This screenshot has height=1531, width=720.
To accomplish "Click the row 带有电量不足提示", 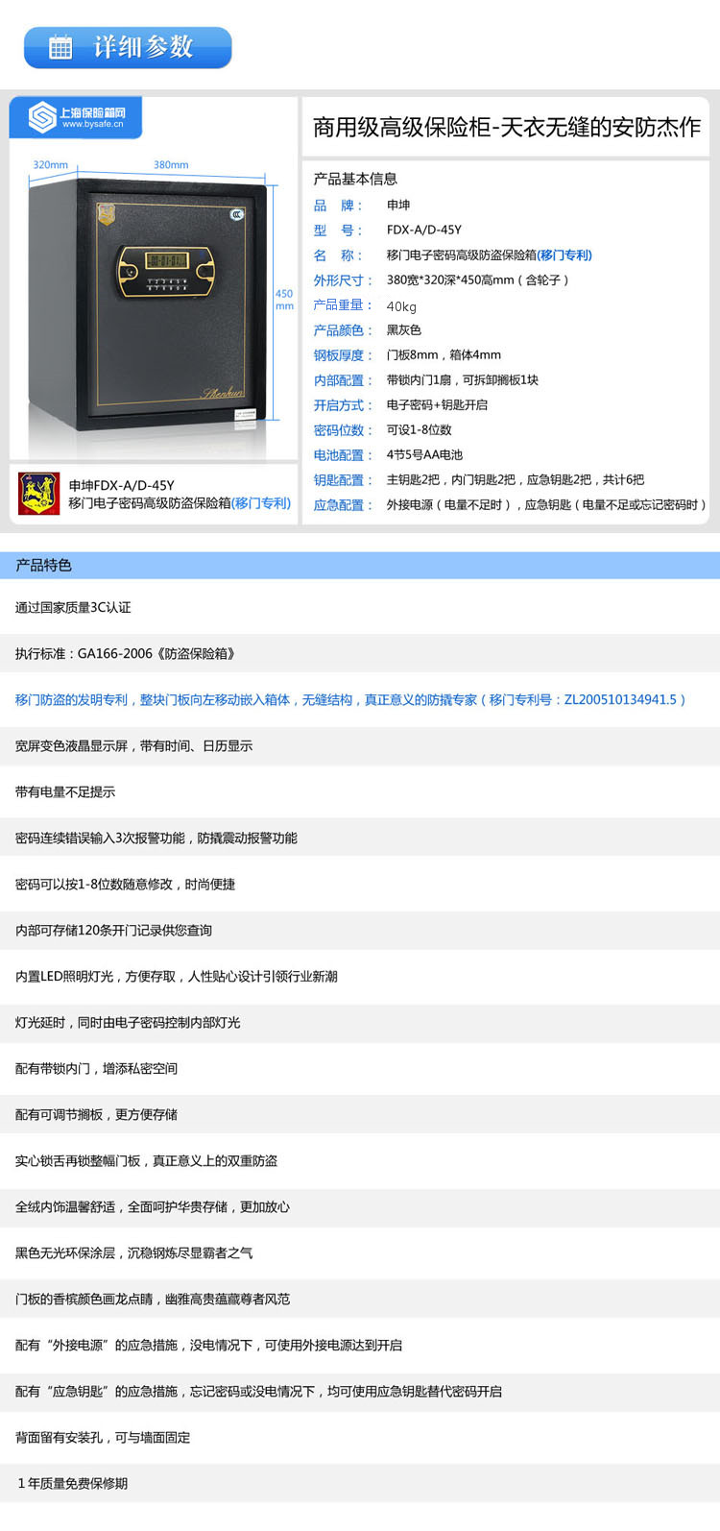I will point(360,791).
